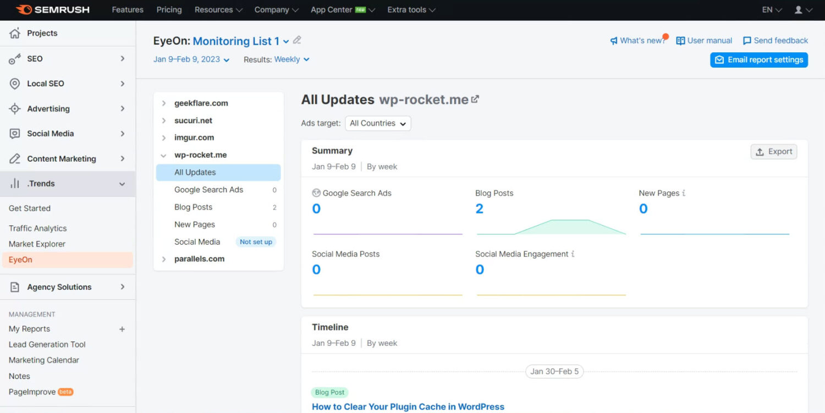
Task: Click the Jan 30–Feb 5 timeline marker
Action: pyautogui.click(x=554, y=372)
